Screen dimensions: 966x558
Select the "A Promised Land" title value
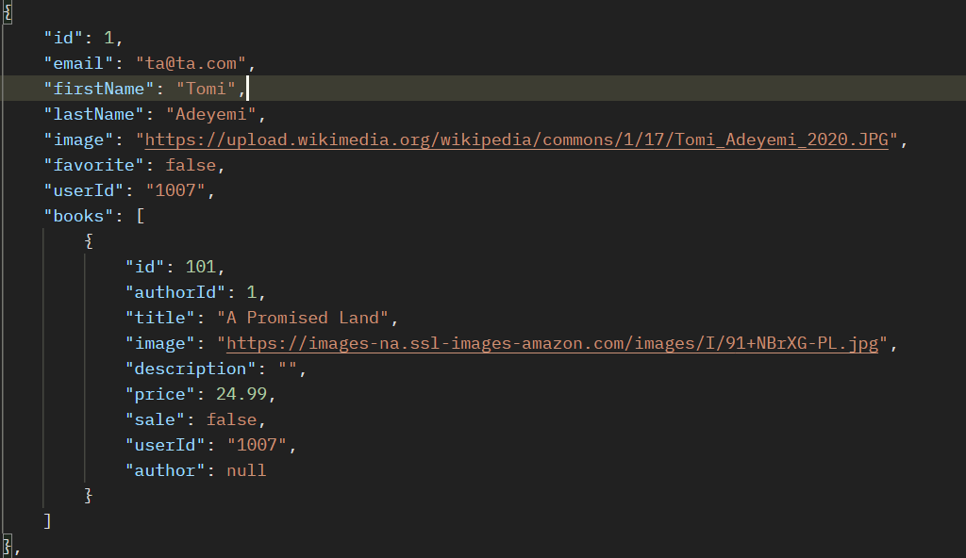[x=303, y=318]
